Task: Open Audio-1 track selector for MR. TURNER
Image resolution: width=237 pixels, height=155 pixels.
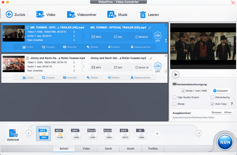Action: (x=74, y=36)
